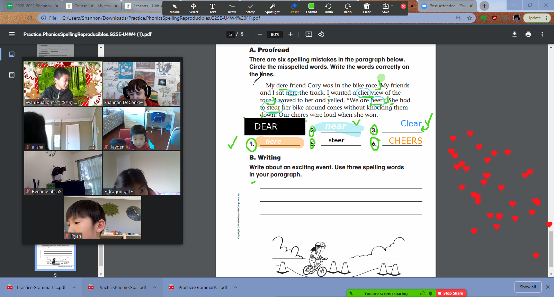Select Evan Huang's video tile
Image resolution: width=554 pixels, height=297 pixels.
tap(63, 84)
